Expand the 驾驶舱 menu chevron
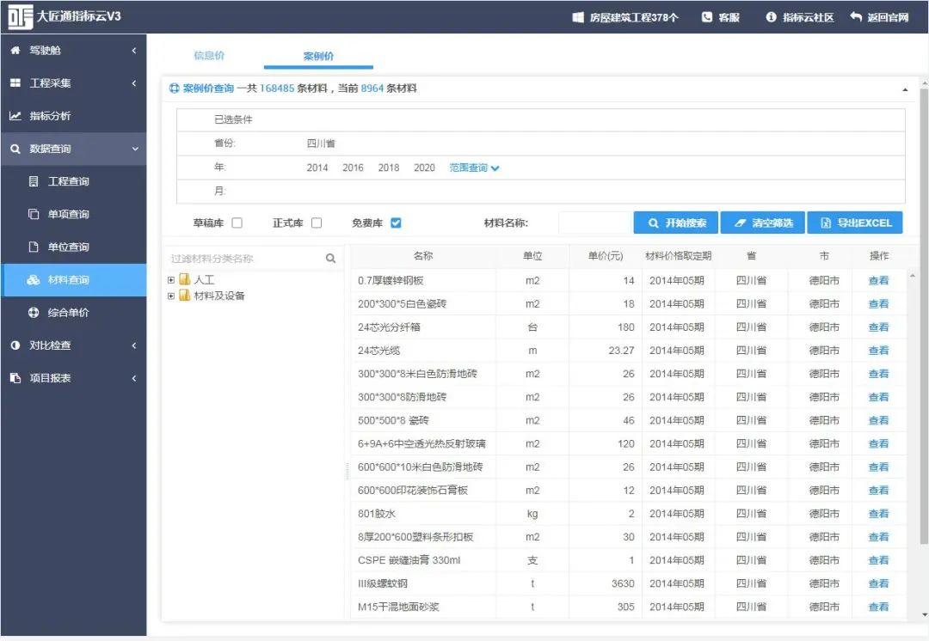Viewport: 929px width, 641px height. tap(134, 51)
